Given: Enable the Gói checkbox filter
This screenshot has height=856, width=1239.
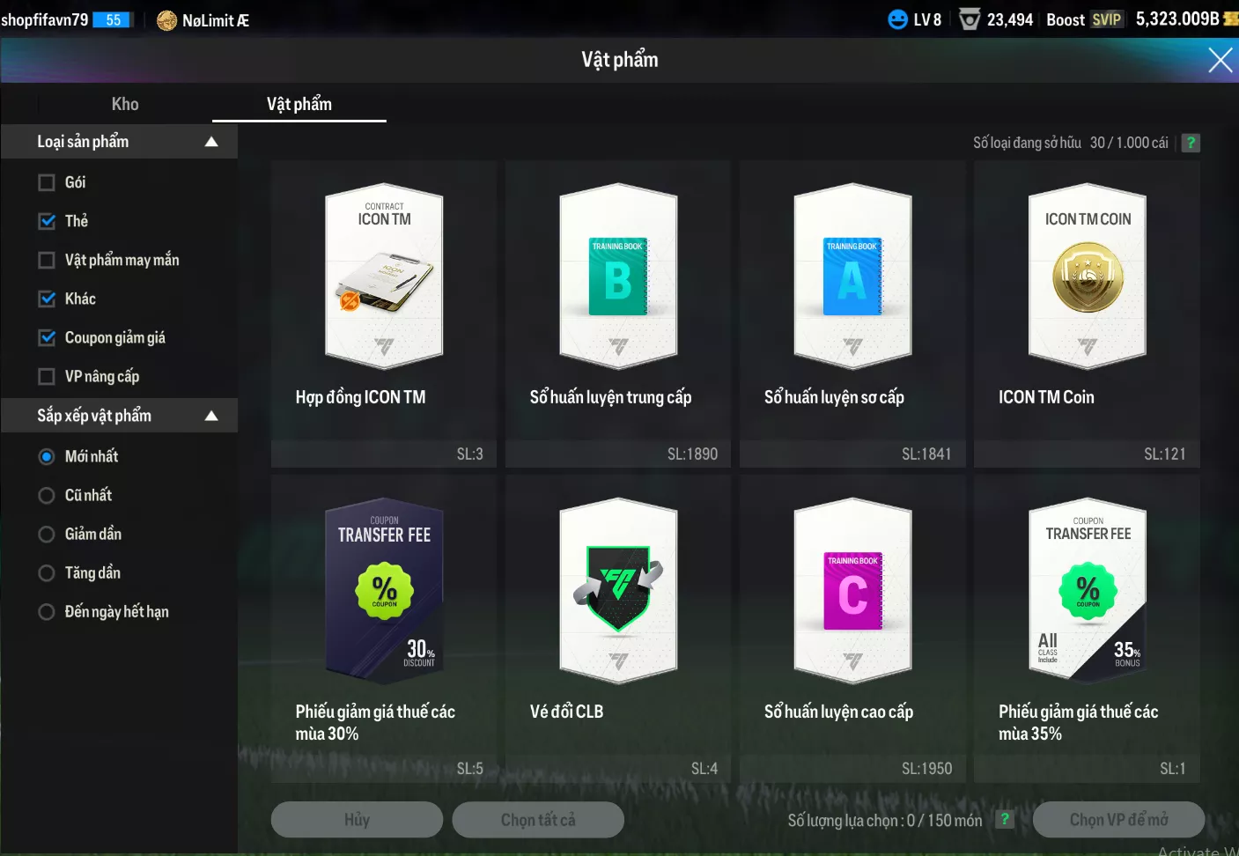Looking at the screenshot, I should point(47,182).
